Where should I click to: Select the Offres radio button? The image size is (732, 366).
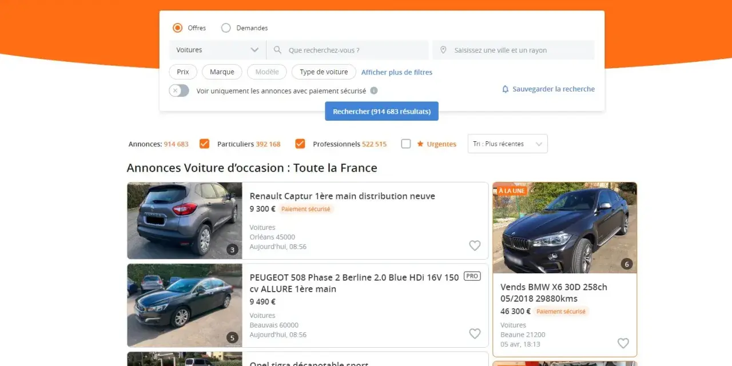tap(178, 28)
